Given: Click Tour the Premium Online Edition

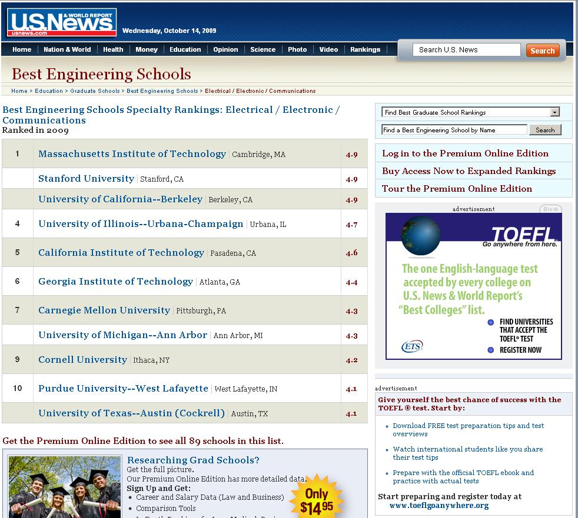Looking at the screenshot, I should (457, 189).
